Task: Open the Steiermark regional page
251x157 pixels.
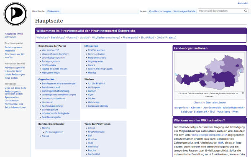Action: pyautogui.click(x=200, y=112)
